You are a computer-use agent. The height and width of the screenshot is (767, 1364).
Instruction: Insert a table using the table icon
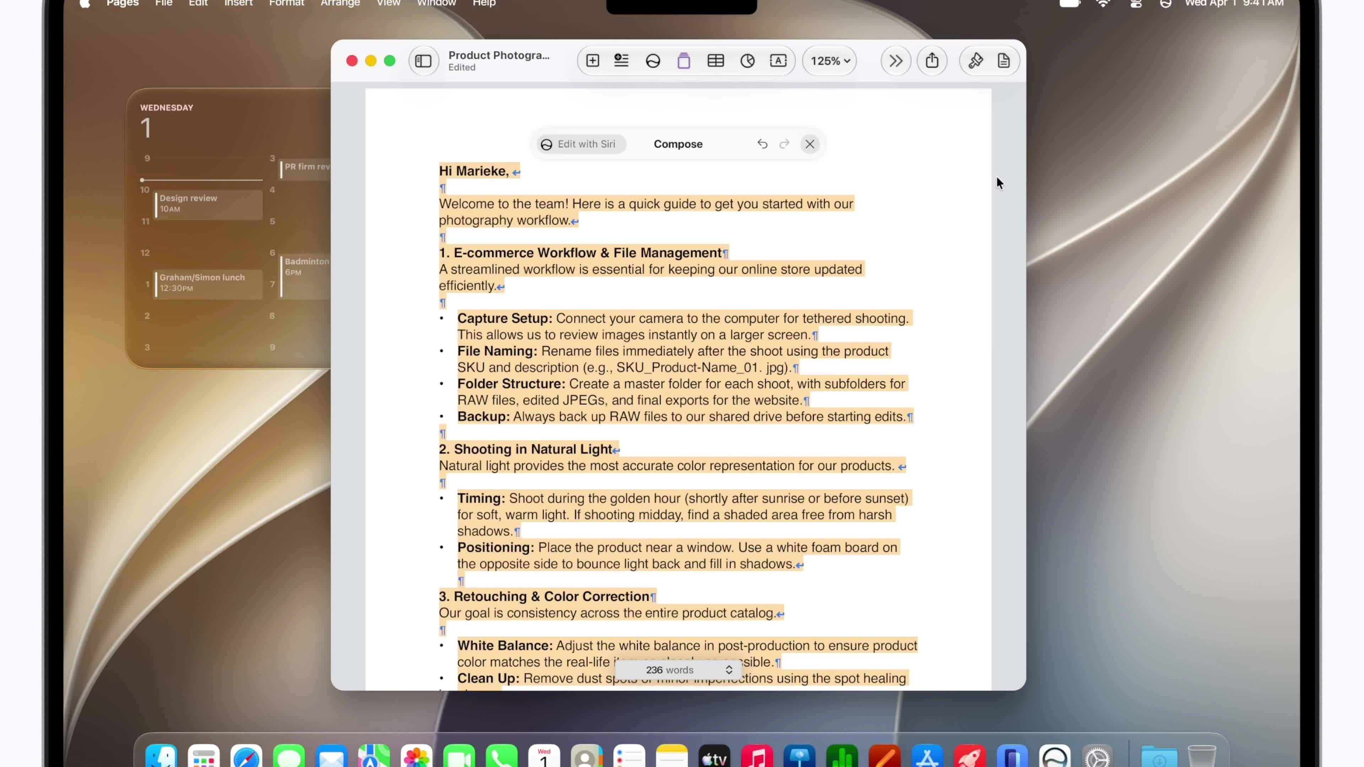715,61
